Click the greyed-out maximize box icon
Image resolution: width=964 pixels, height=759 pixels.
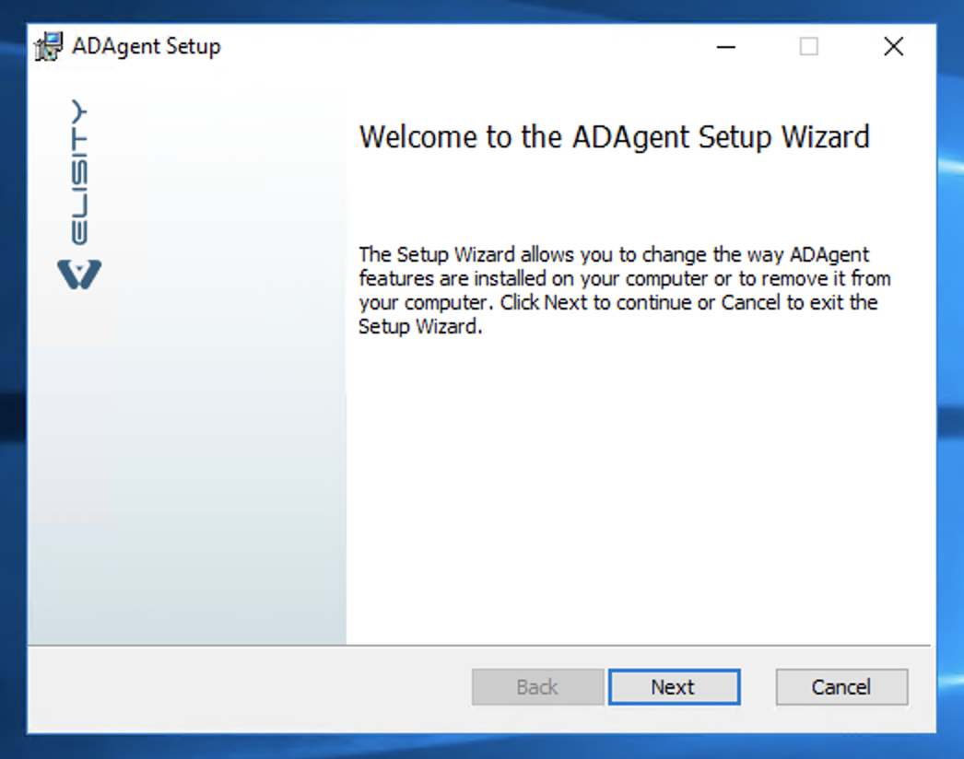[808, 47]
